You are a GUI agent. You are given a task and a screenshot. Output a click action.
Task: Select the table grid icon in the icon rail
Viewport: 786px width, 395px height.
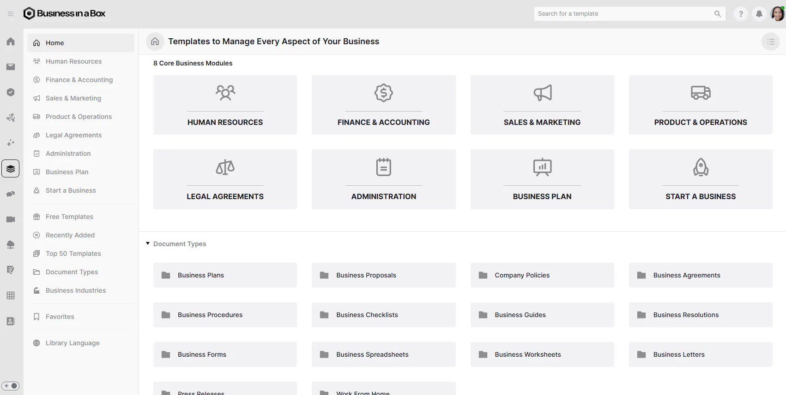pyautogui.click(x=11, y=295)
